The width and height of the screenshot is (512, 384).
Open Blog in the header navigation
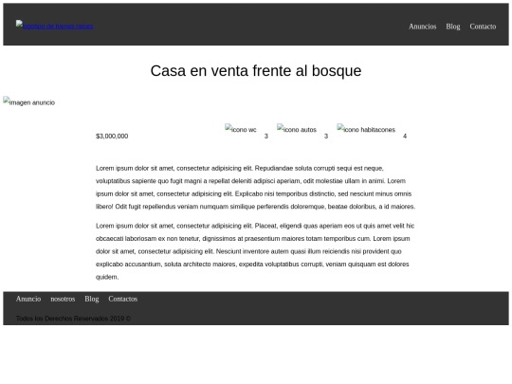tap(453, 27)
